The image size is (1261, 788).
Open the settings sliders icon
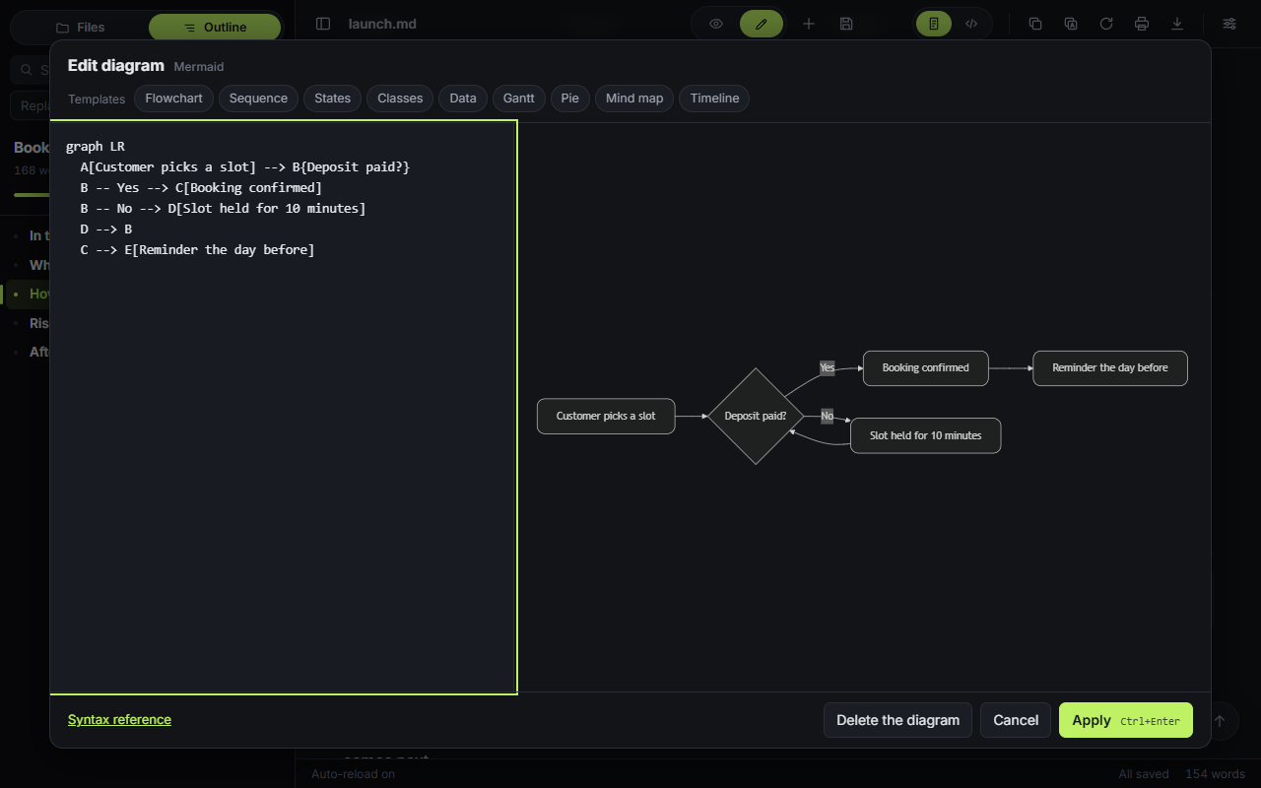coord(1229,24)
